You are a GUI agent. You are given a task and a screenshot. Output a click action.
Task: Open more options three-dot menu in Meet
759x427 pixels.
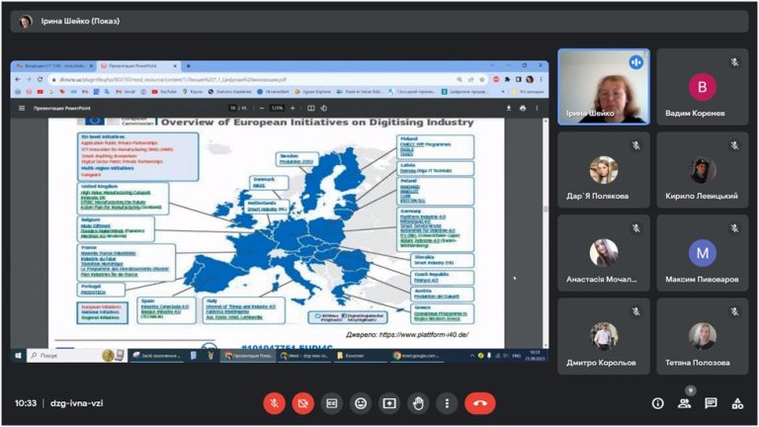click(447, 403)
